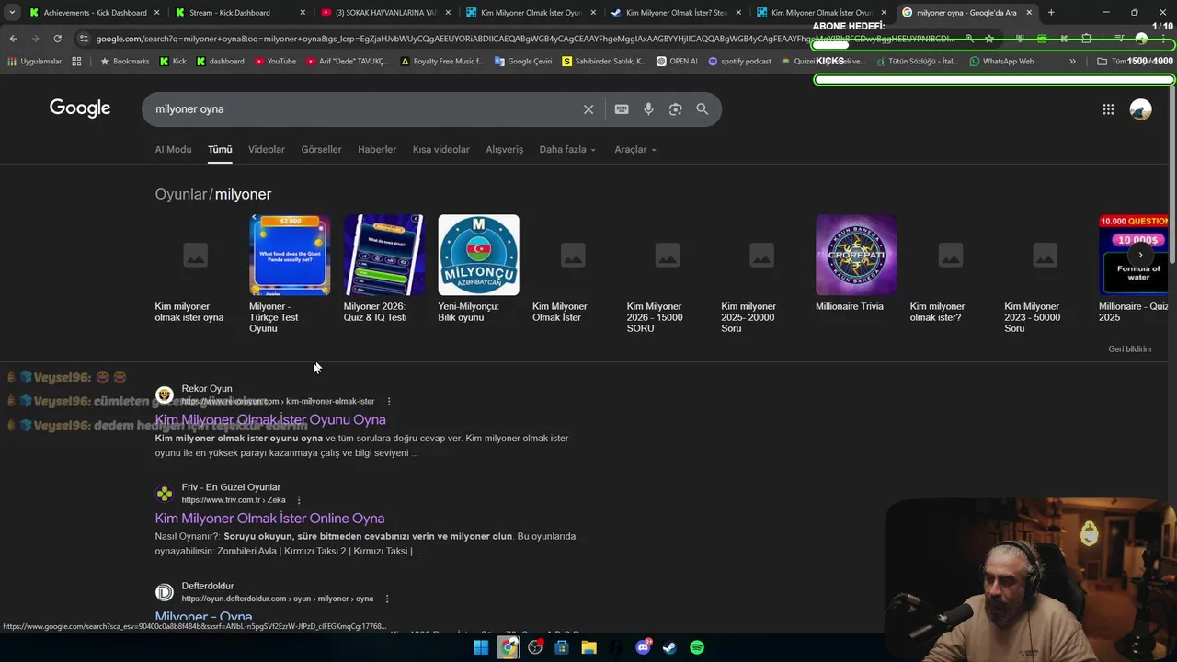
Task: Open Google Lens image search icon
Action: point(675,109)
